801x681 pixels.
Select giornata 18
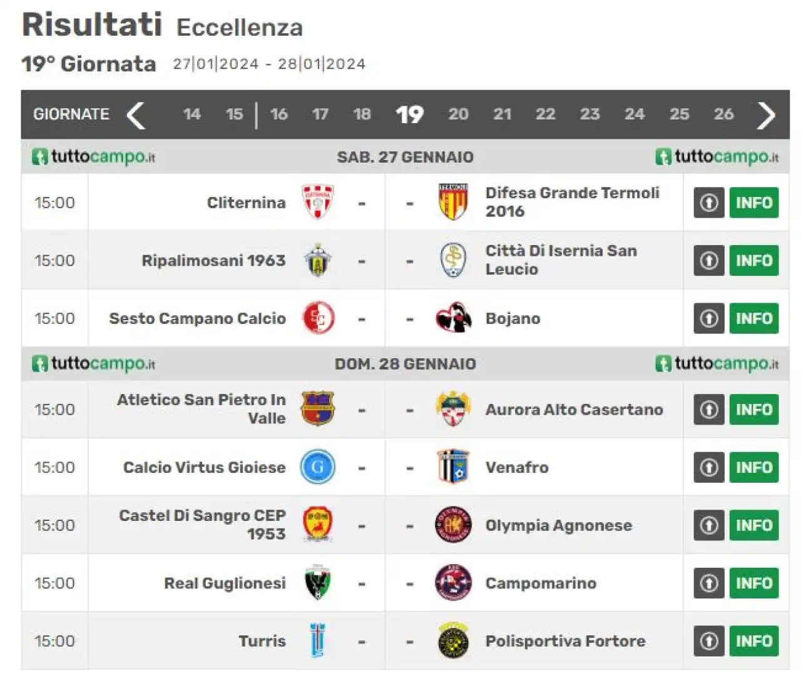[362, 114]
